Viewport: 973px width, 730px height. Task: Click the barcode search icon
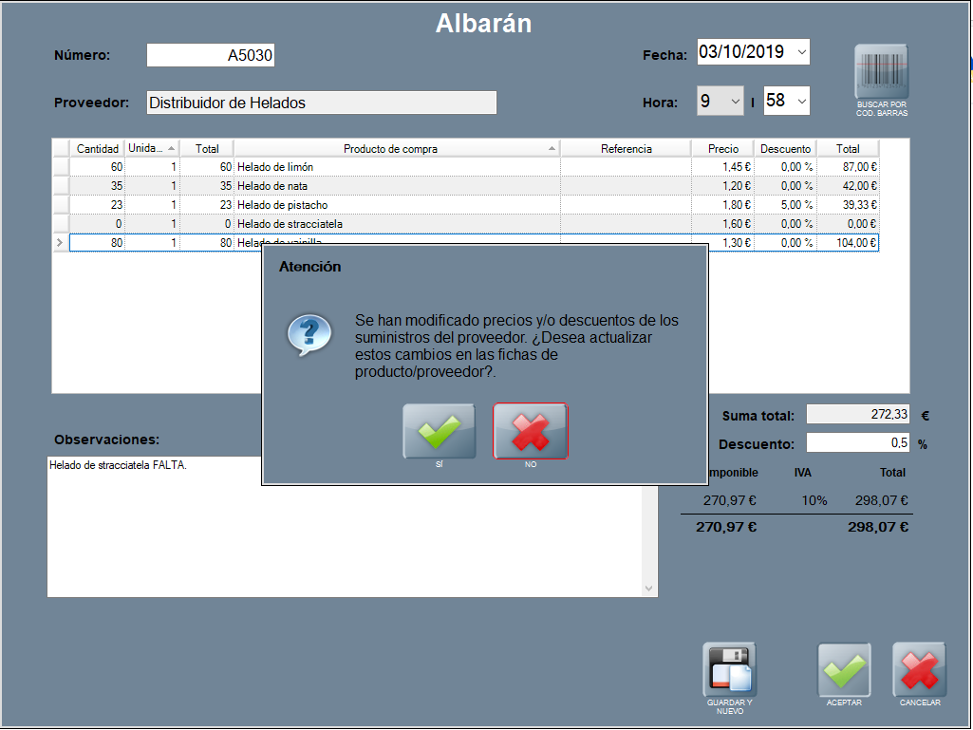tap(881, 72)
